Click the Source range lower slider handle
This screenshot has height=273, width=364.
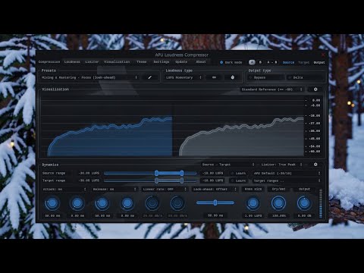(x=156, y=173)
